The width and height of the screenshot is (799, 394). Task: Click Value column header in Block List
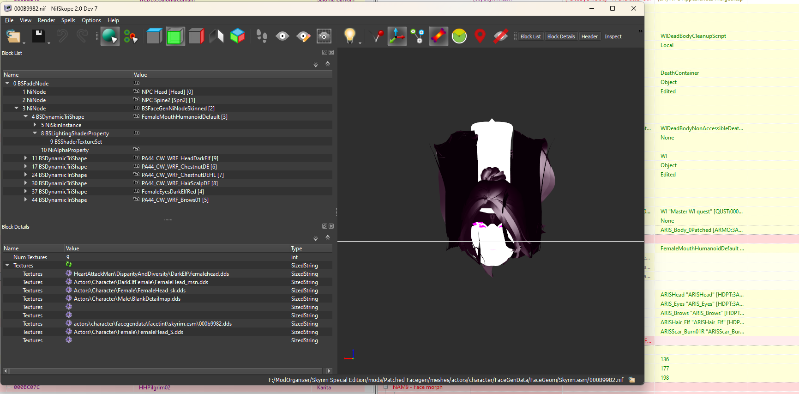232,75
